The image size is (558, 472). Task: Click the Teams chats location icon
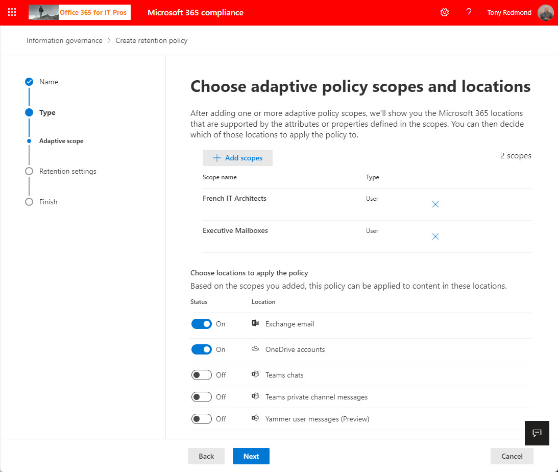(x=255, y=374)
